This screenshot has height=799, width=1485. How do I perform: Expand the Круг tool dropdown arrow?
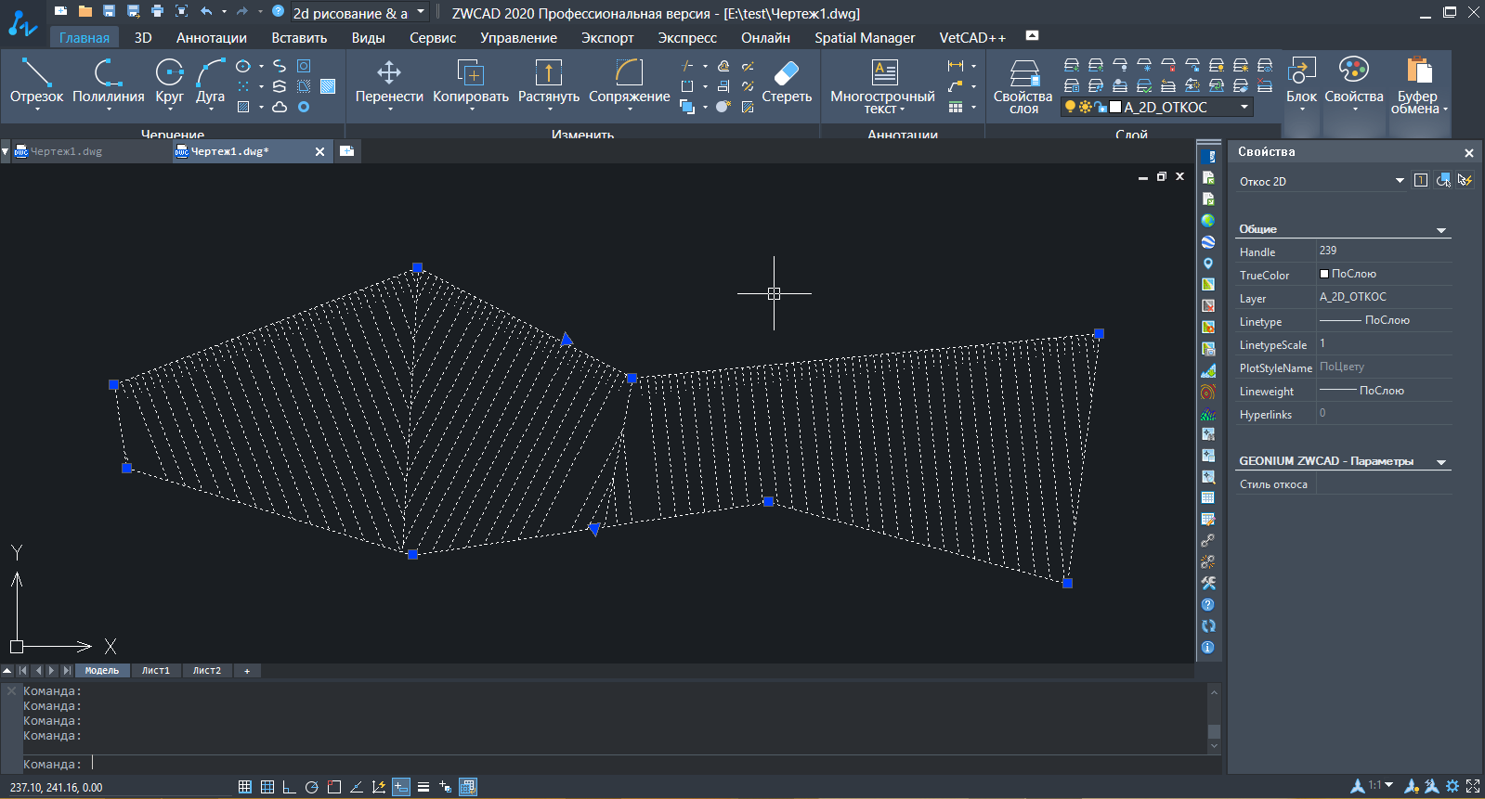coord(170,110)
